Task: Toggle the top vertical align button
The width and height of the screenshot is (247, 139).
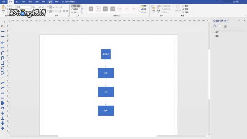Action: click(x=48, y=7)
